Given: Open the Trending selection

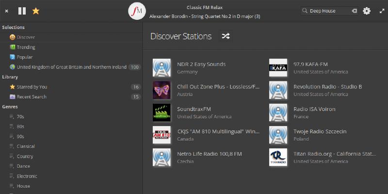Looking at the screenshot, I should [x=26, y=47].
